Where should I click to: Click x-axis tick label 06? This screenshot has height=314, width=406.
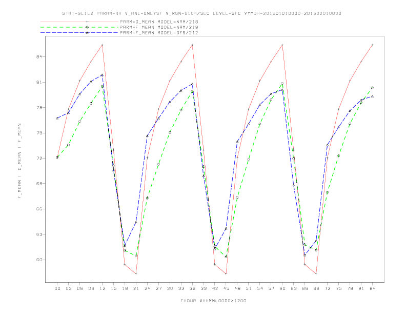click(80, 288)
